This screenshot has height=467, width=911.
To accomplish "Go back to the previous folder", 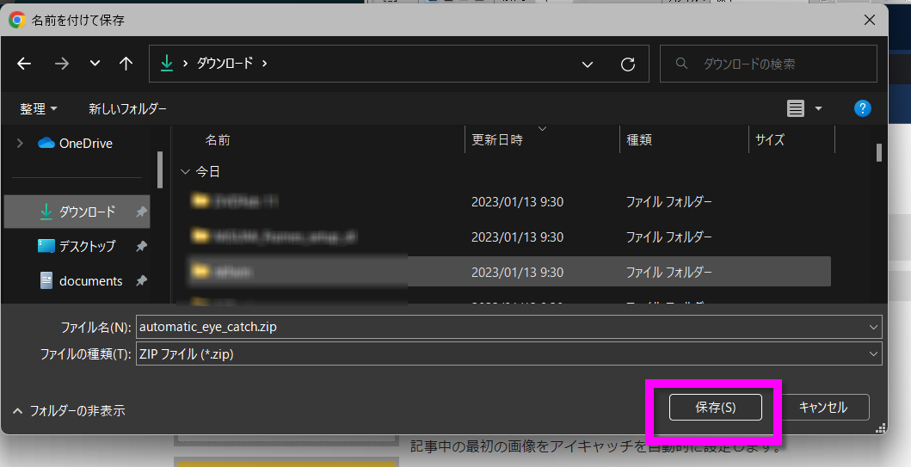I will pyautogui.click(x=24, y=64).
